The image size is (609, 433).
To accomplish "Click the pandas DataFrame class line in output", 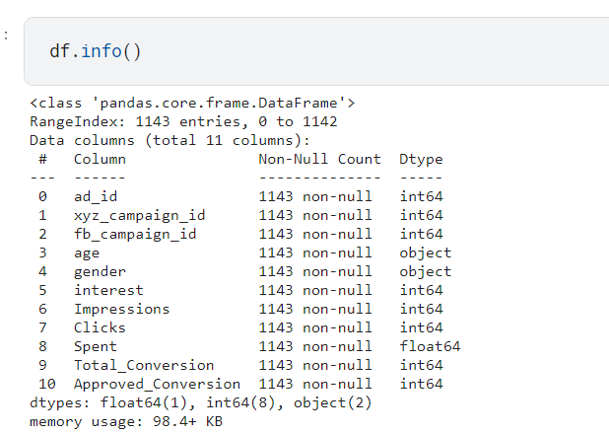I will (192, 103).
